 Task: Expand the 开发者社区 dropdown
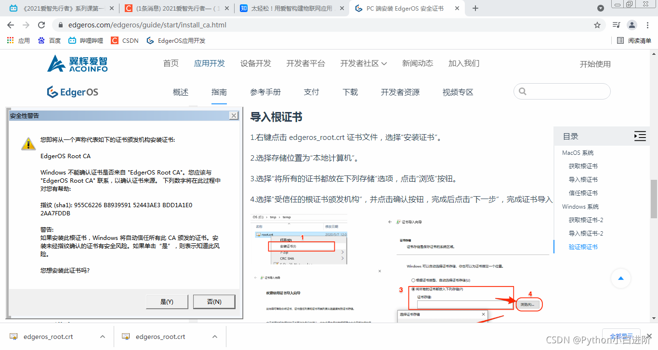point(364,63)
